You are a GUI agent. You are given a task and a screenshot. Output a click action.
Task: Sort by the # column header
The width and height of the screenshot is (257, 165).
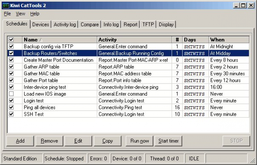pyautogui.click(x=177, y=40)
